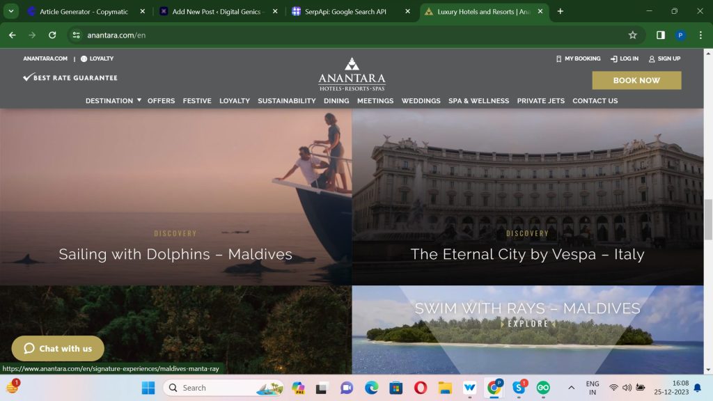
Task: Open the Chat with us button
Action: pyautogui.click(x=58, y=349)
